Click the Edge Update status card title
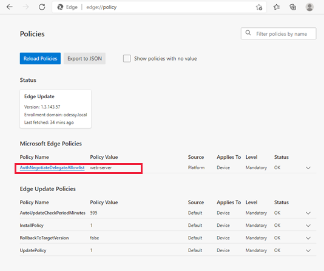The image size is (324, 271). coord(39,96)
